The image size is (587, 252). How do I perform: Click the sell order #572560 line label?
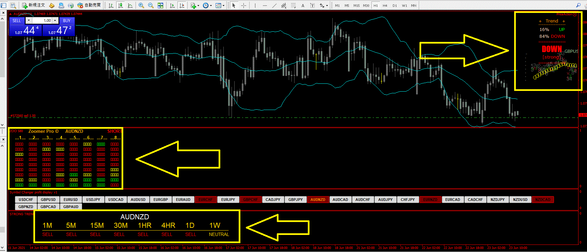point(23,116)
